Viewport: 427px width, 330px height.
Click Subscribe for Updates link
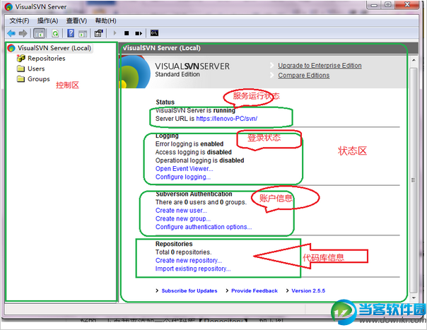point(189,291)
